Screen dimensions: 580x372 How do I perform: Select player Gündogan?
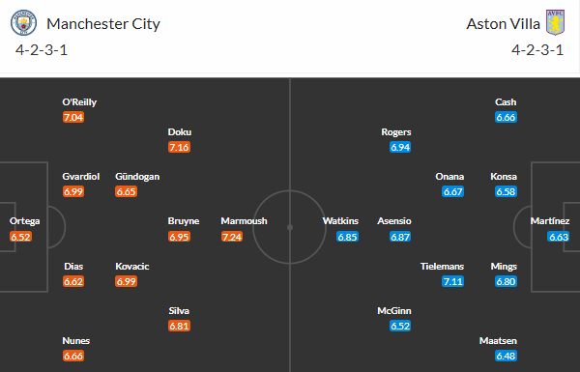[x=137, y=177]
